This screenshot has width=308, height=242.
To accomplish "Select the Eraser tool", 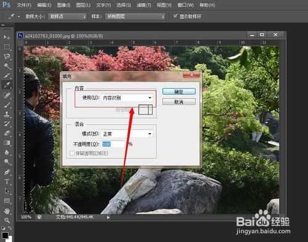I will (7, 133).
